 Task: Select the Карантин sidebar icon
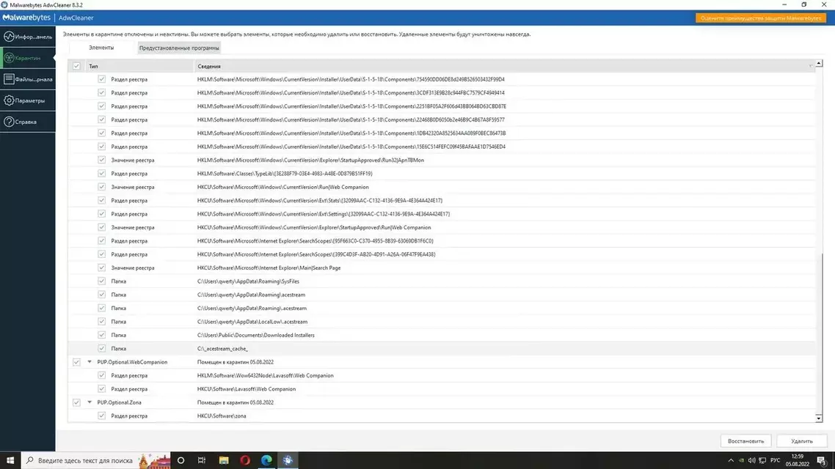pos(28,58)
